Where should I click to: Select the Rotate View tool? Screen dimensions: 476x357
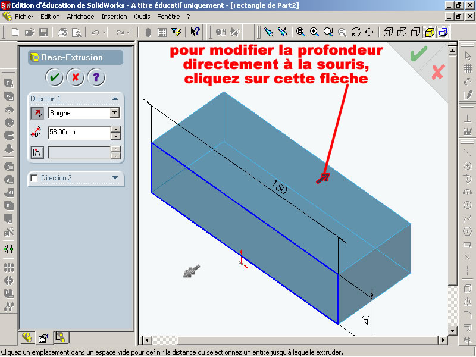tap(356, 32)
